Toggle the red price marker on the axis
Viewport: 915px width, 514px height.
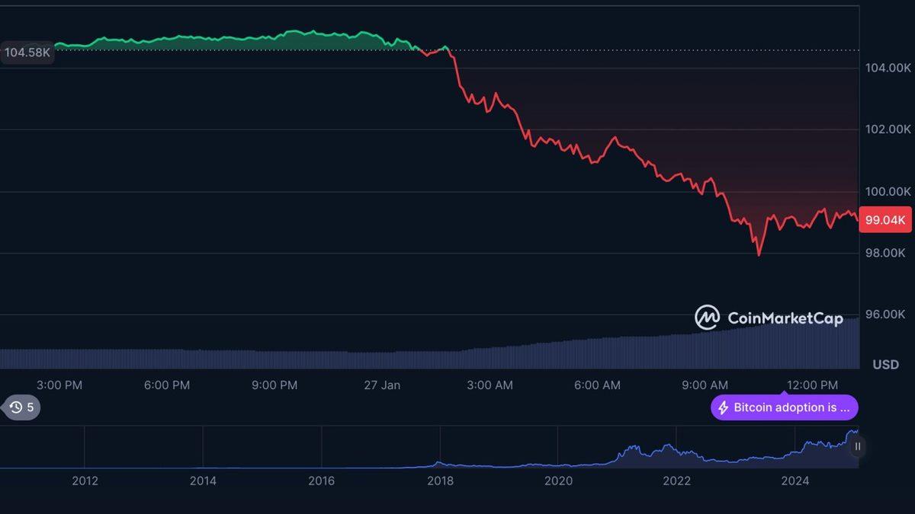click(x=885, y=219)
